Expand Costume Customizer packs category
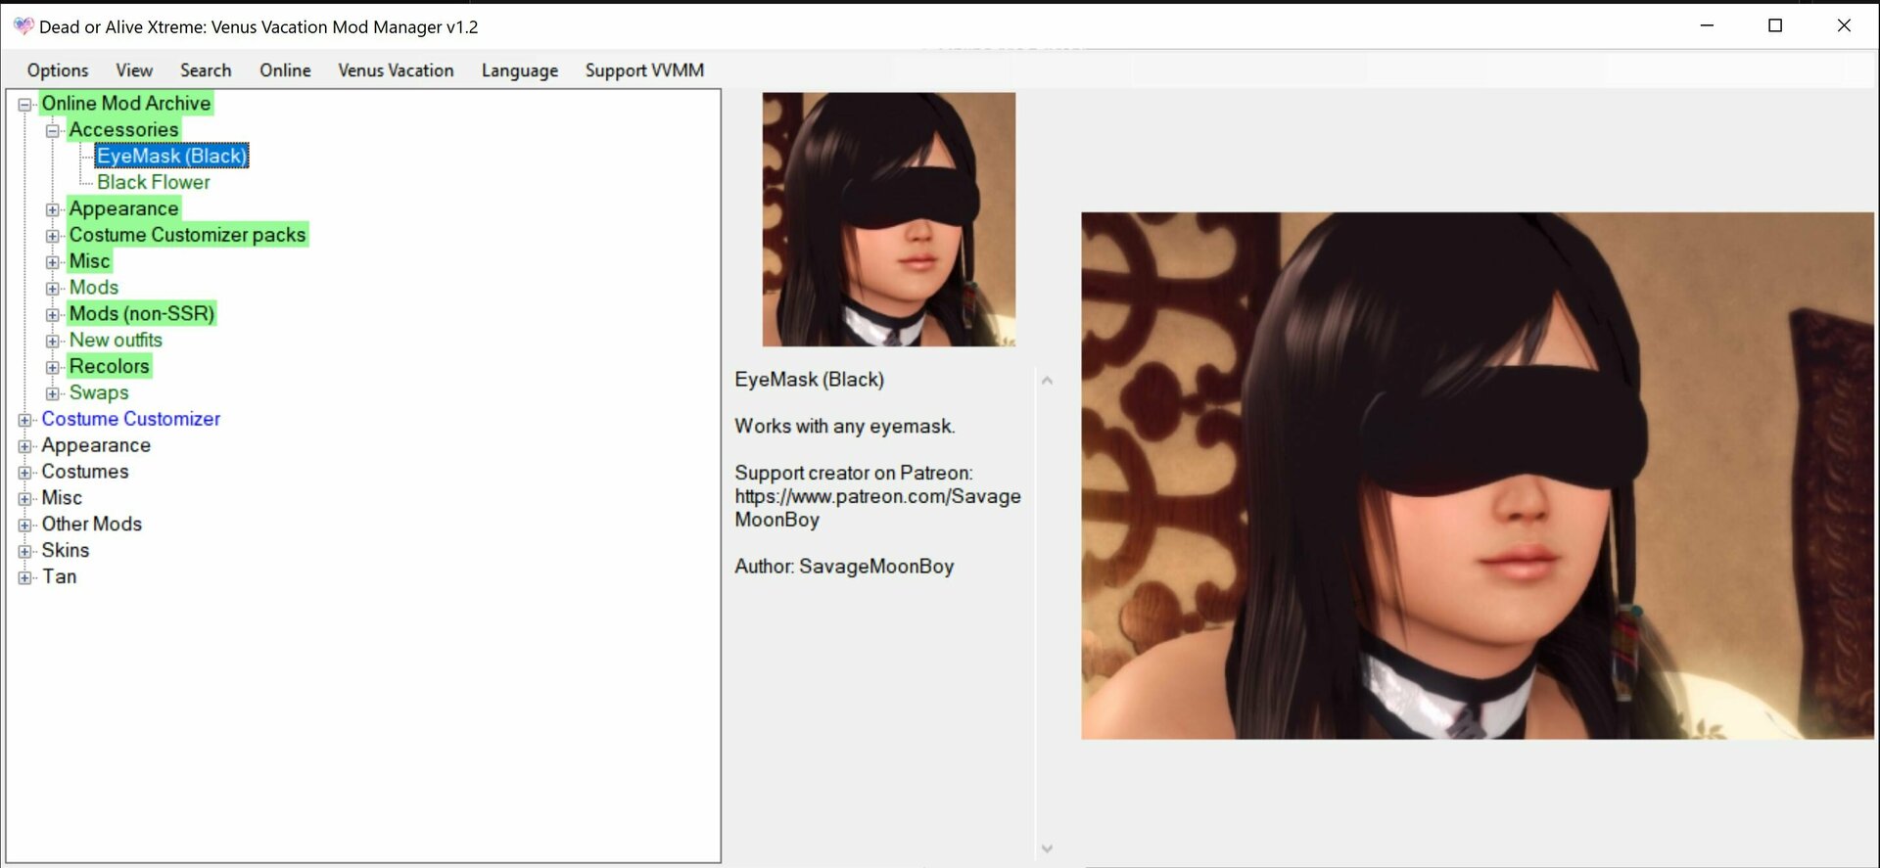This screenshot has width=1880, height=868. click(x=53, y=236)
